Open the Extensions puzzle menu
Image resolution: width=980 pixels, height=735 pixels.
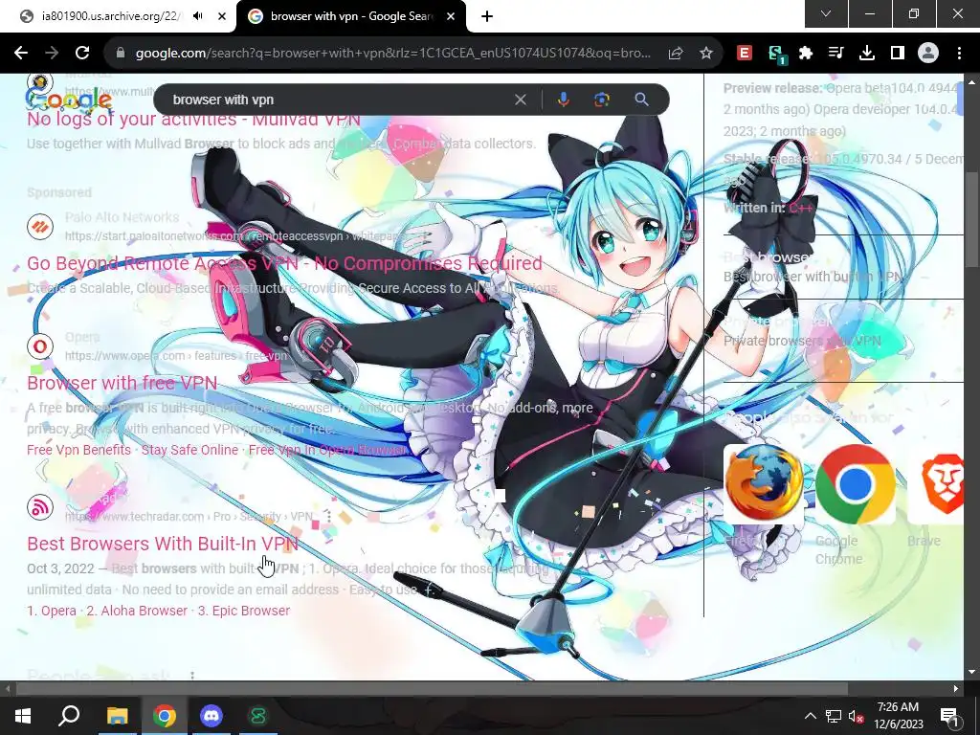(806, 54)
